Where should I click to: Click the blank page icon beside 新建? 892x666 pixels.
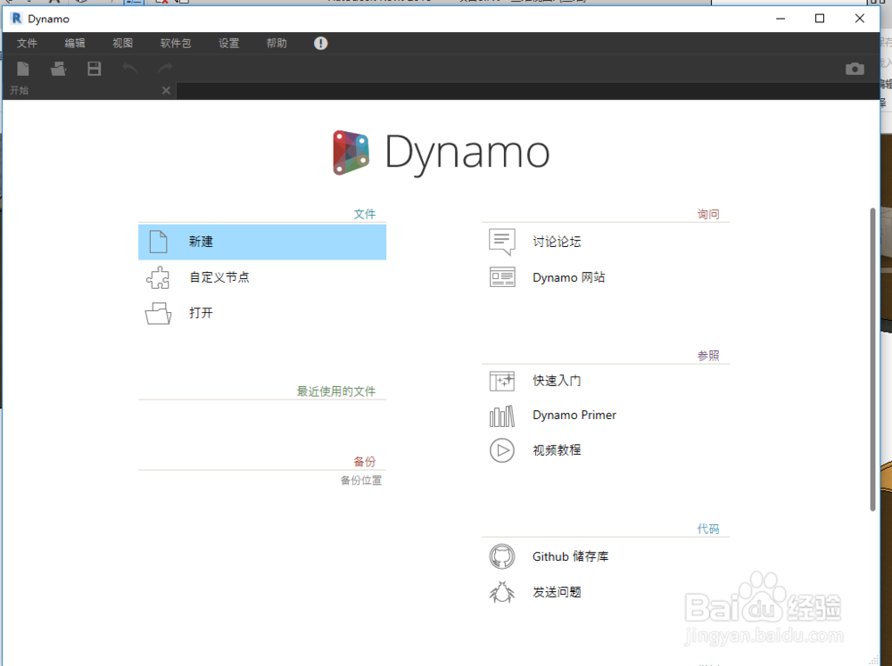158,242
